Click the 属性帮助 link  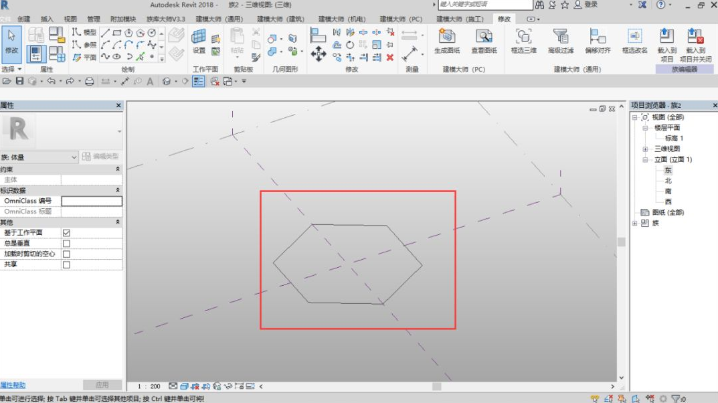point(13,385)
